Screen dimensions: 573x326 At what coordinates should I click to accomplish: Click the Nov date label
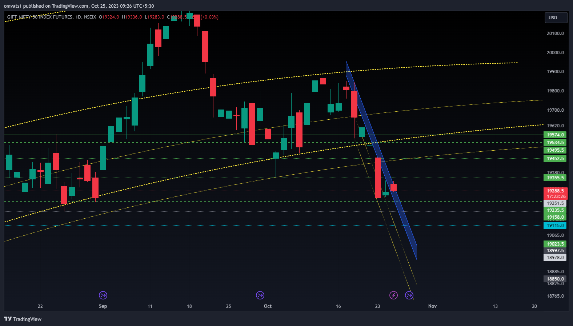pyautogui.click(x=432, y=306)
